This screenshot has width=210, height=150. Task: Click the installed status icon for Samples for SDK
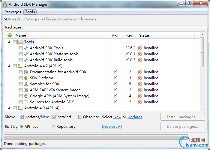click(x=140, y=84)
